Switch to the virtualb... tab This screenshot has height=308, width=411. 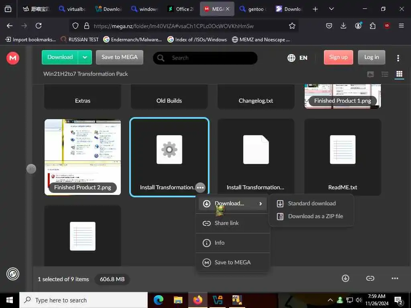[x=72, y=9]
